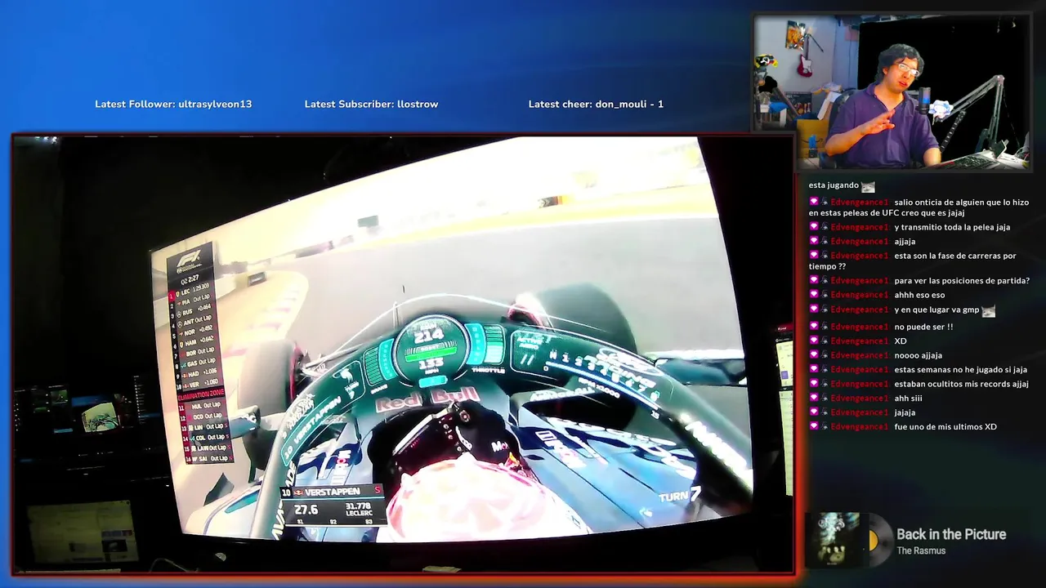1046x588 pixels.
Task: Select message "ahhh eso eso"
Action: tap(919, 296)
